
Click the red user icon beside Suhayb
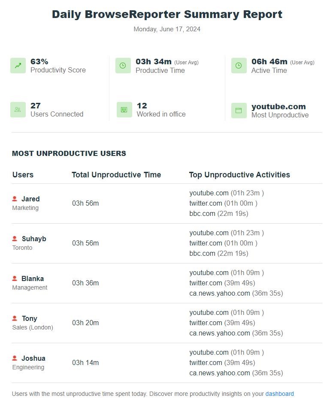tap(15, 239)
